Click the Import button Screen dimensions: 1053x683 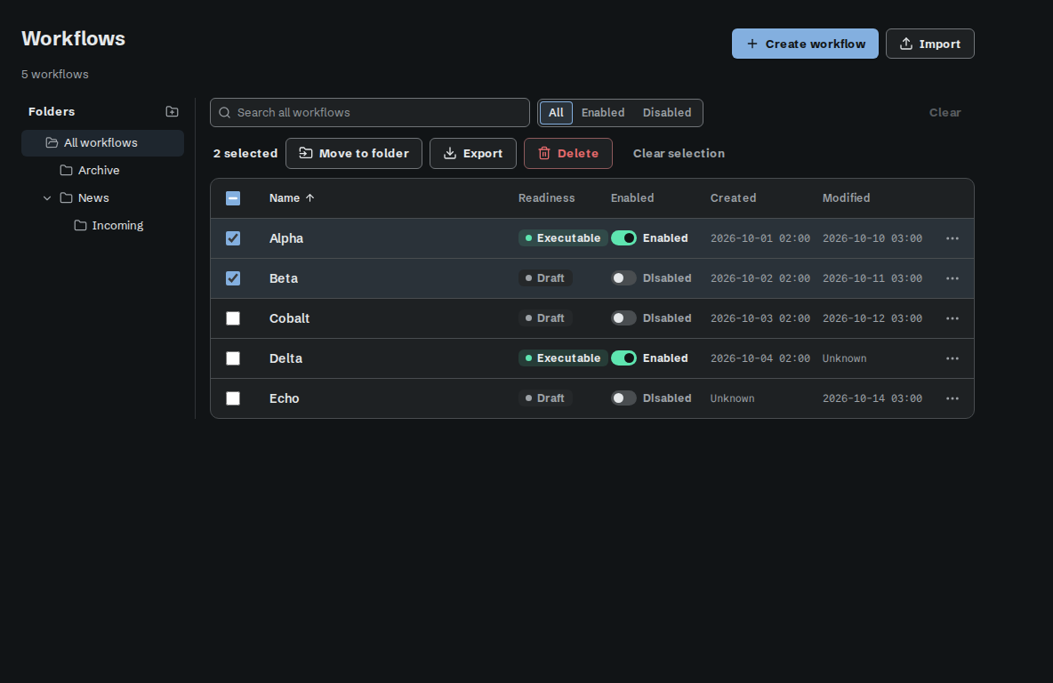pos(930,44)
